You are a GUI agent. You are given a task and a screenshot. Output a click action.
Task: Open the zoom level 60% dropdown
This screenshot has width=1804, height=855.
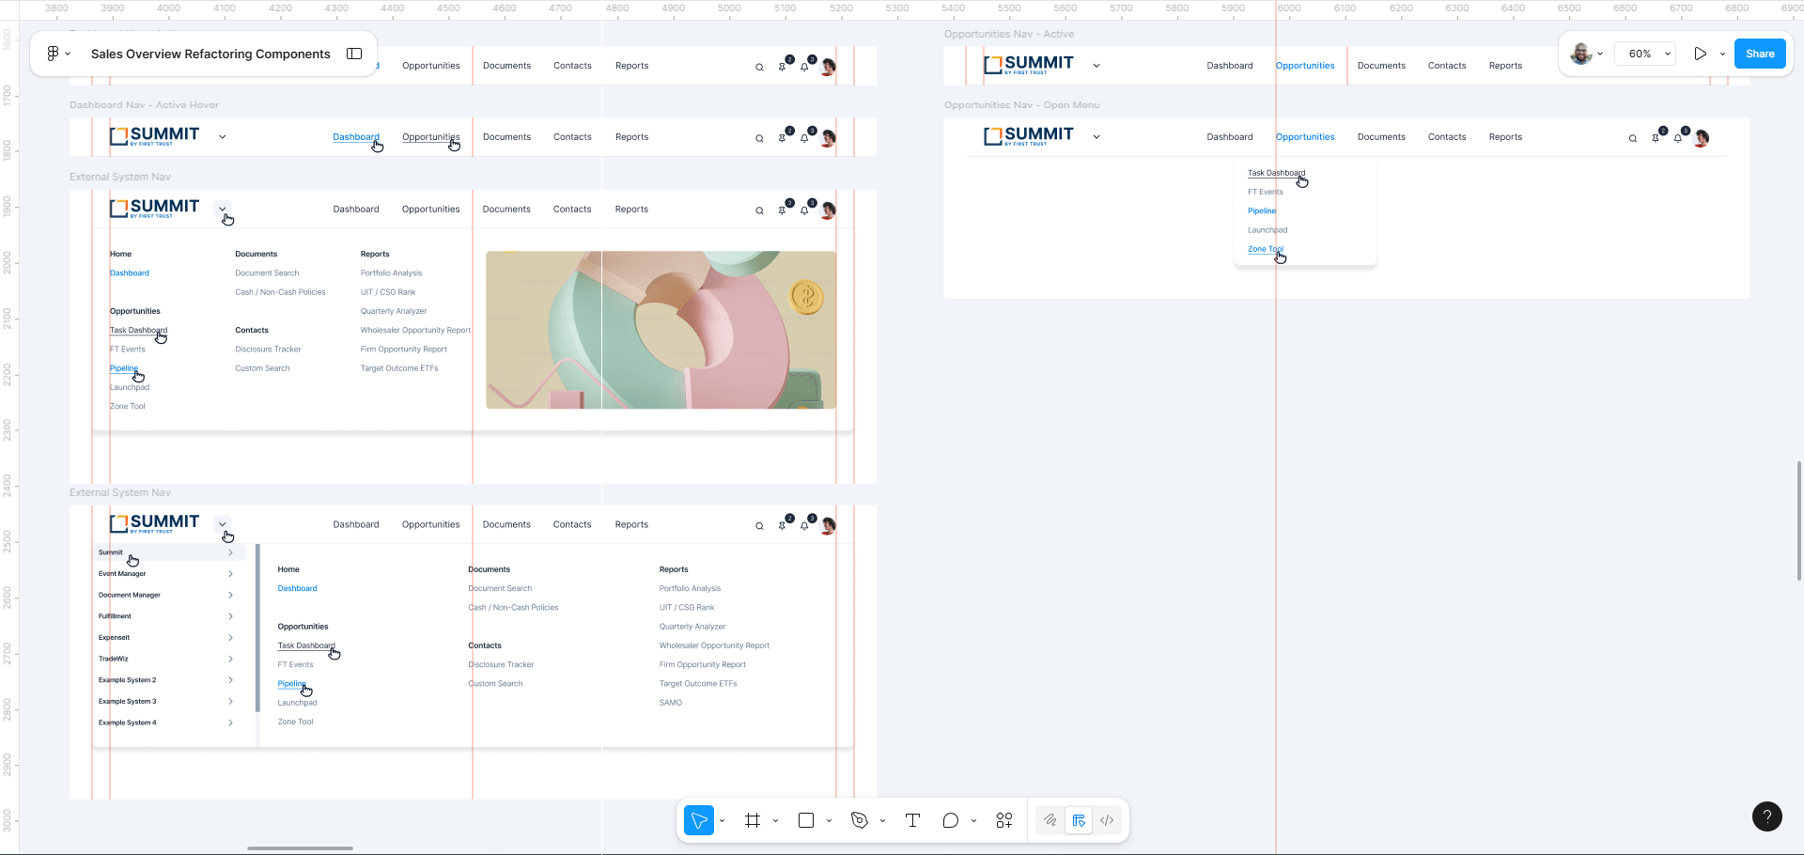click(1644, 54)
